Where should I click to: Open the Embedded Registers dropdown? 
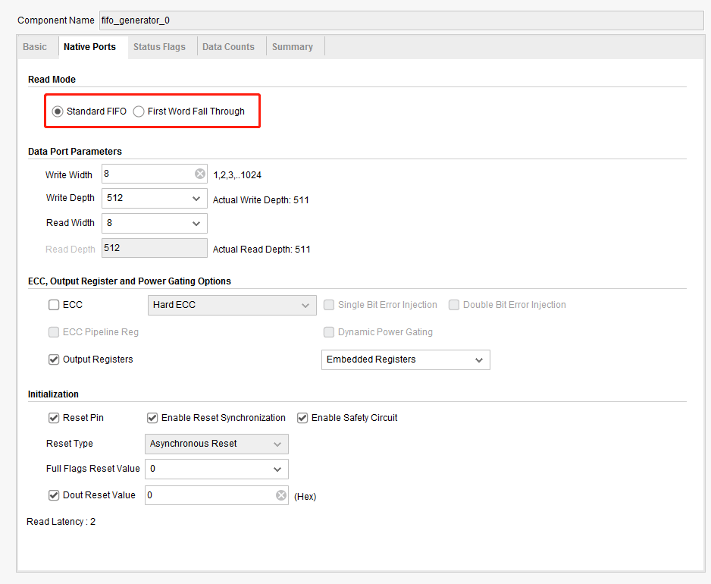click(x=406, y=360)
